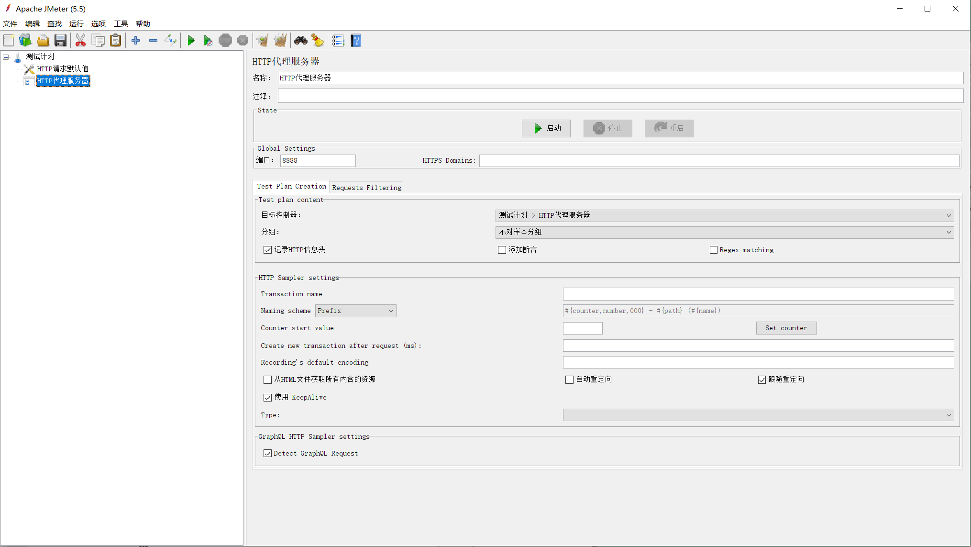Open Help with the question mark icon
971x547 pixels.
coord(356,41)
